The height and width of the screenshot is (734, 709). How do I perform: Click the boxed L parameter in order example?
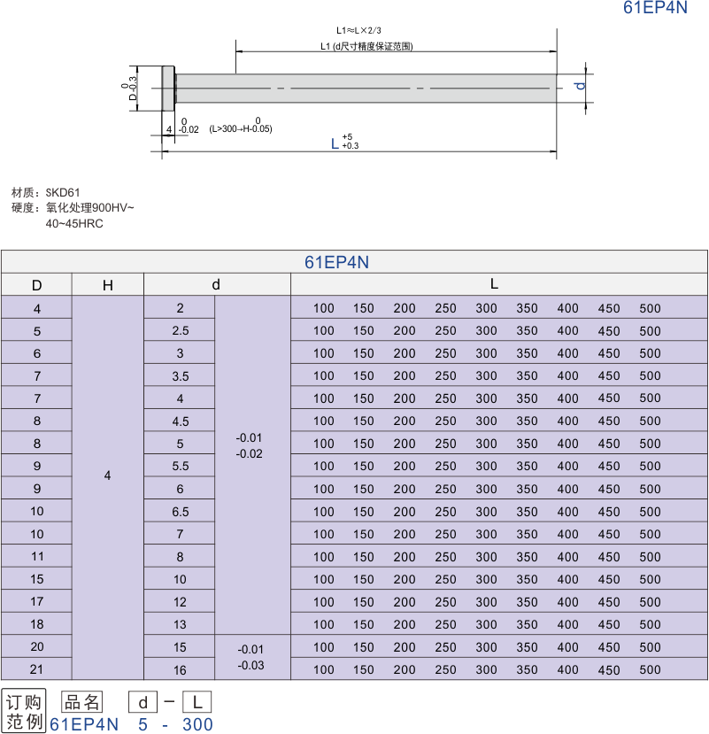[197, 704]
